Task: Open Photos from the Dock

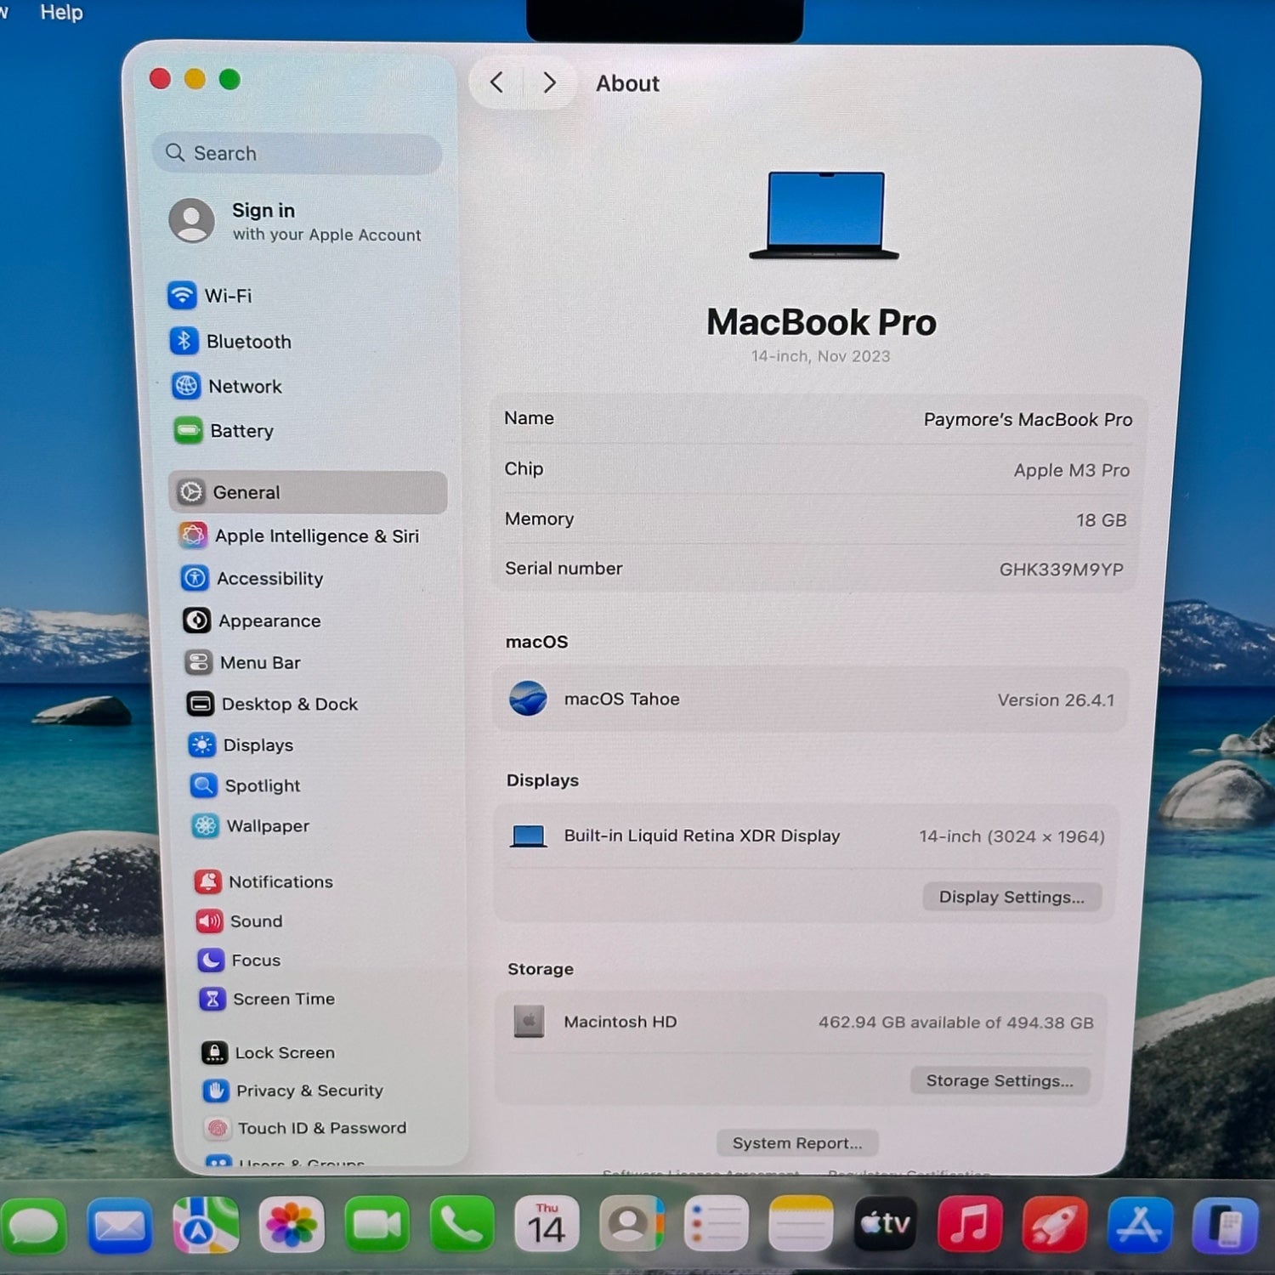Action: point(291,1225)
